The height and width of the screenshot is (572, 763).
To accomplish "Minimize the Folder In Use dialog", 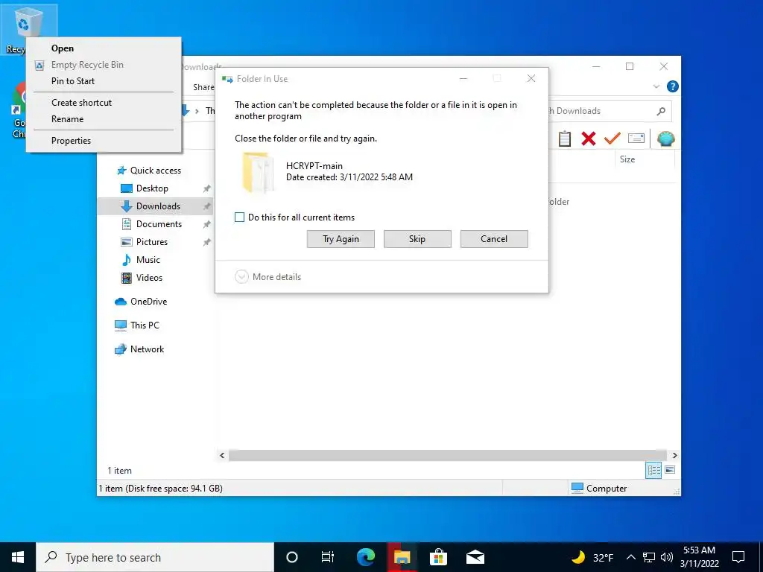I will tap(463, 78).
